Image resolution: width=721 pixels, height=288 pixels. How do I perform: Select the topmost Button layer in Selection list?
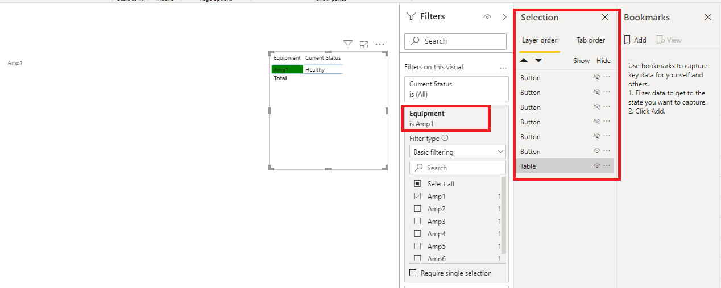565,78
